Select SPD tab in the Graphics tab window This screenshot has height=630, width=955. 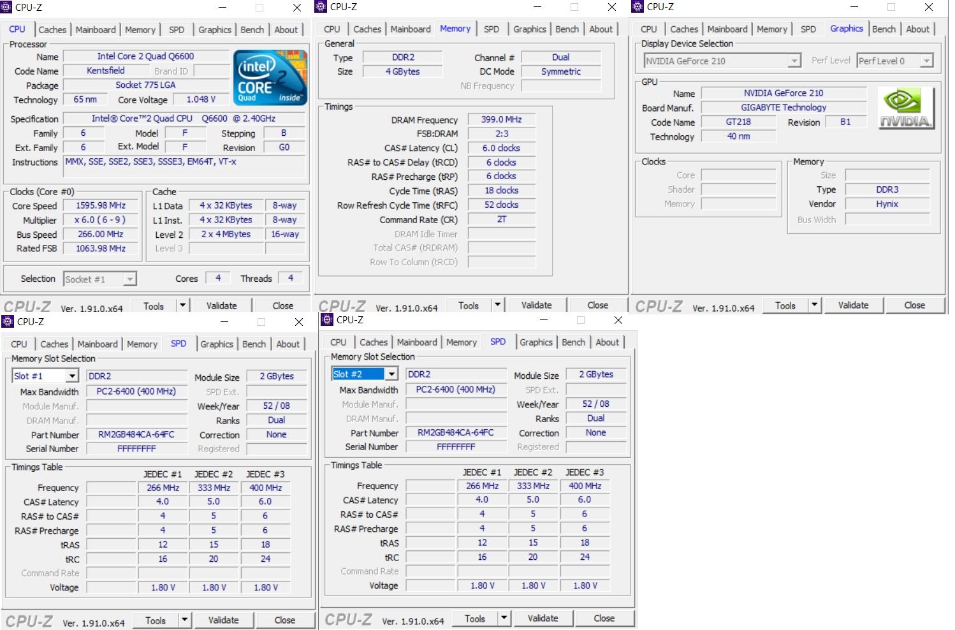pos(808,29)
